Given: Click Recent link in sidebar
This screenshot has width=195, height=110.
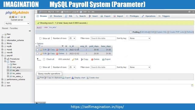Looking at the screenshot, I should point(5,28).
